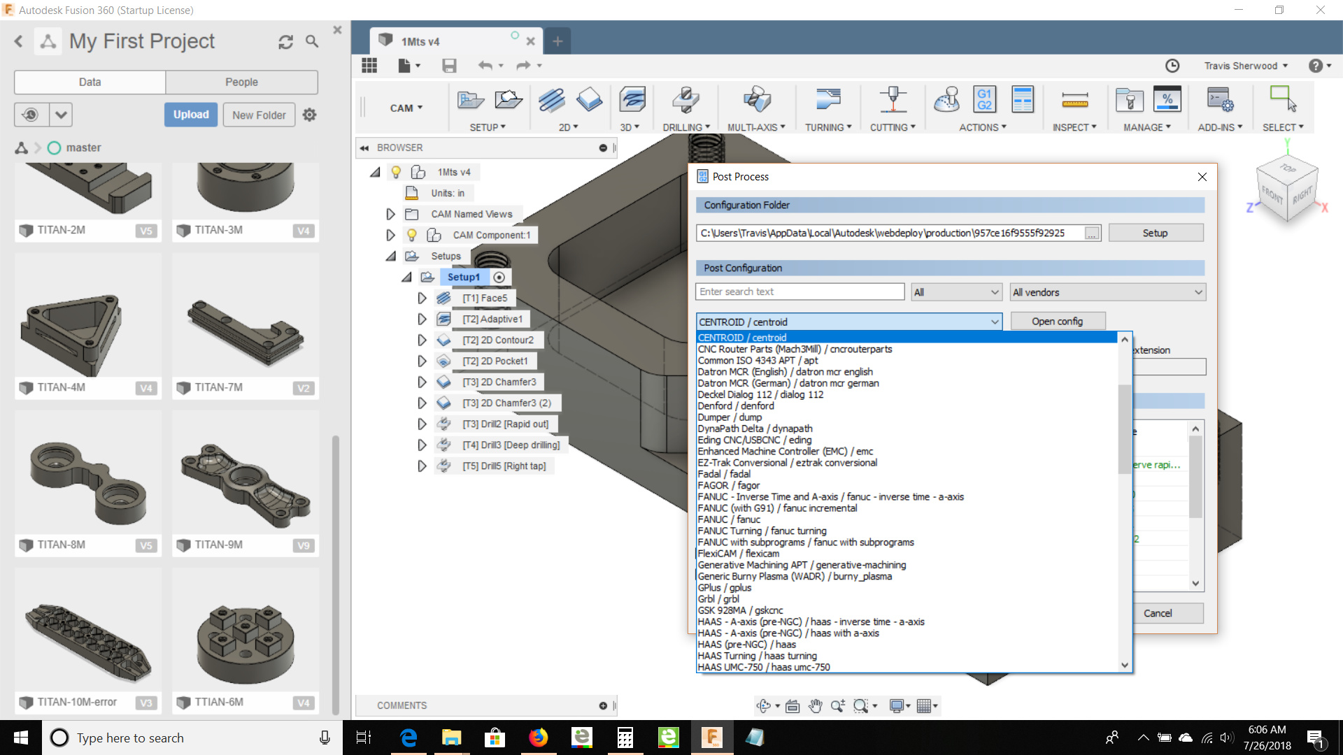Cancel the Post Process dialog
This screenshot has width=1343, height=755.
pos(1158,613)
